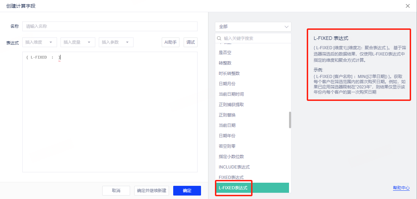This screenshot has height=199, width=417.
Task: Click the search magnifier icon
Action: pyautogui.click(x=219, y=38)
